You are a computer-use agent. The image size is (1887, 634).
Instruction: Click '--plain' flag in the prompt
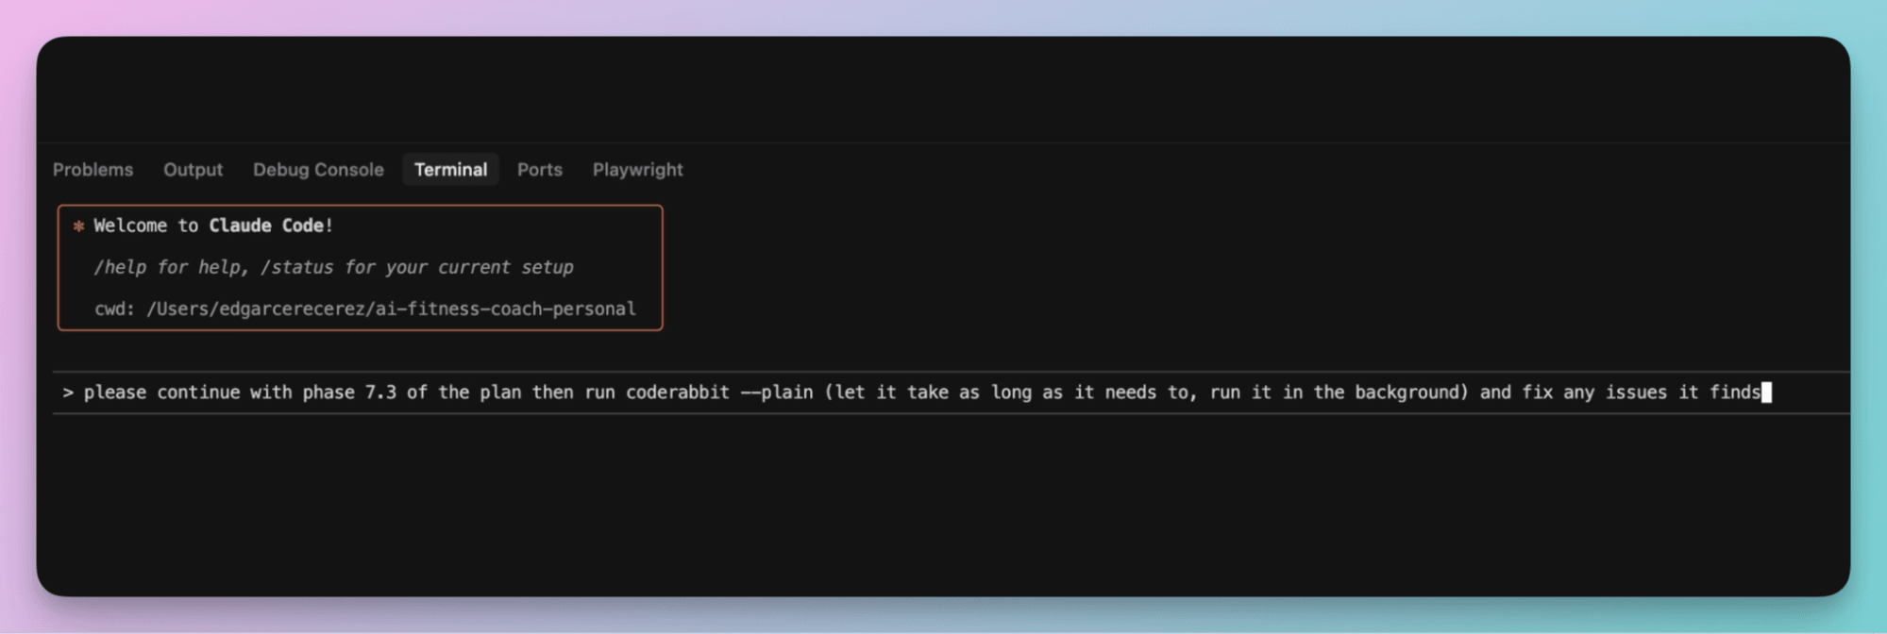[x=776, y=392]
